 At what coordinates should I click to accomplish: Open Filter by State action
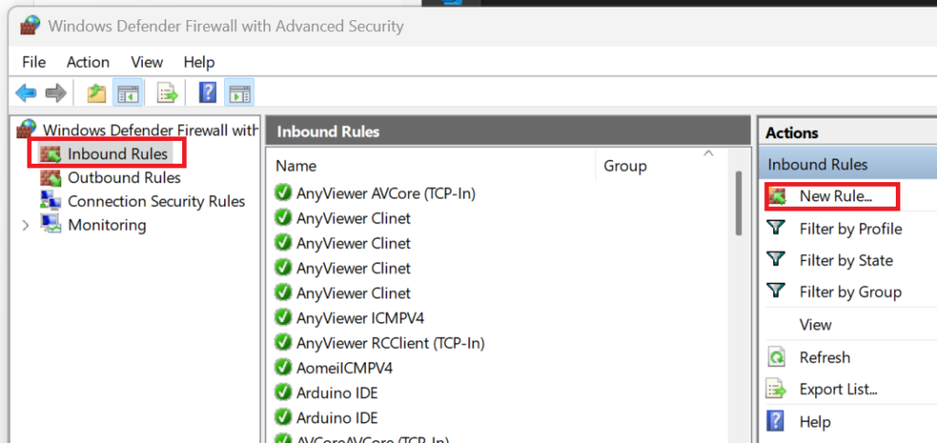coord(845,261)
